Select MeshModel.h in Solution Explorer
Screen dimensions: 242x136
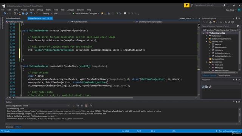(220, 48)
